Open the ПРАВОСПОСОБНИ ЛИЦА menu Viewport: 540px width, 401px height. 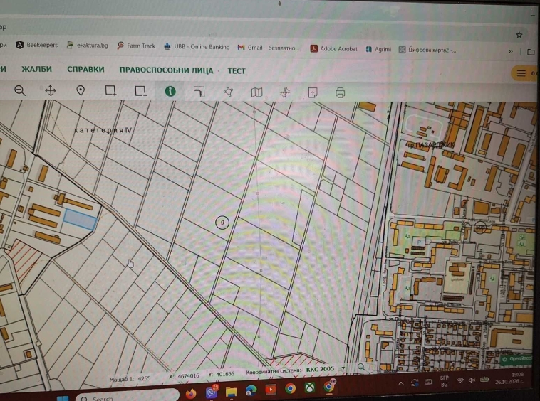(166, 70)
